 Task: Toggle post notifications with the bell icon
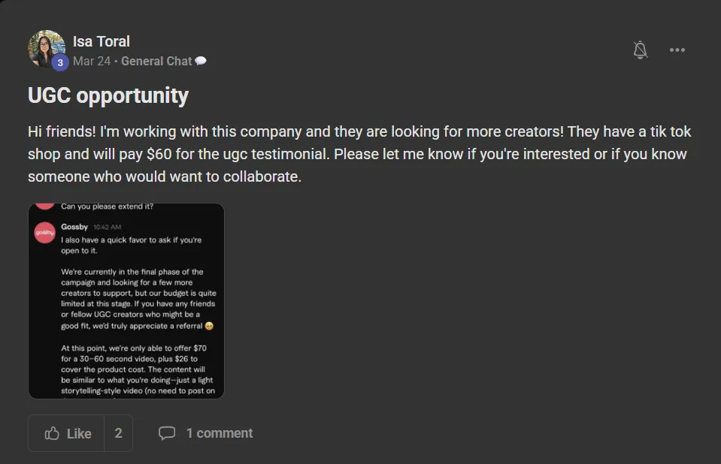[640, 50]
